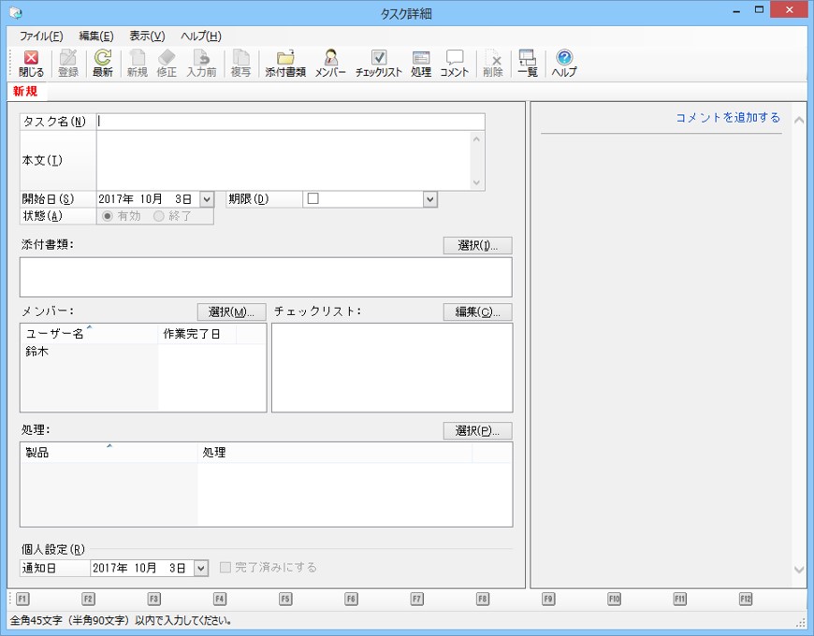Click the 閉じる (close) toolbar icon
The image size is (814, 636).
[x=31, y=64]
